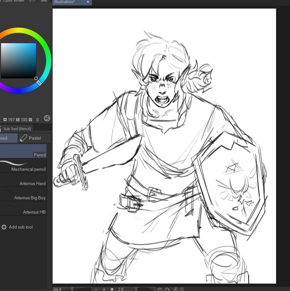The height and width of the screenshot is (291, 290).
Task: Close the Illustration* tab using its dot
Action: 88,2
